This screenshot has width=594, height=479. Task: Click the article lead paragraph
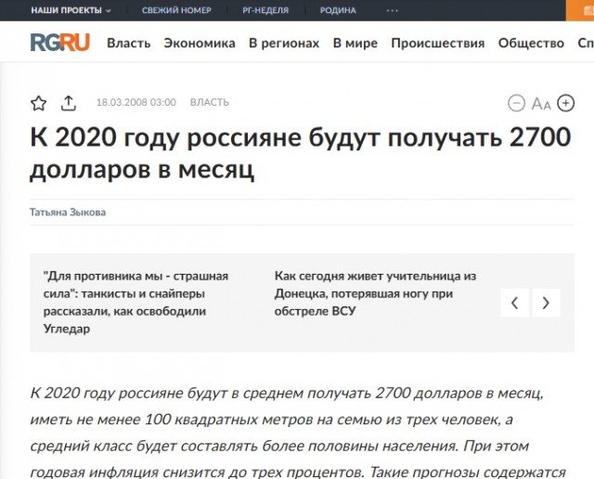tap(298, 433)
